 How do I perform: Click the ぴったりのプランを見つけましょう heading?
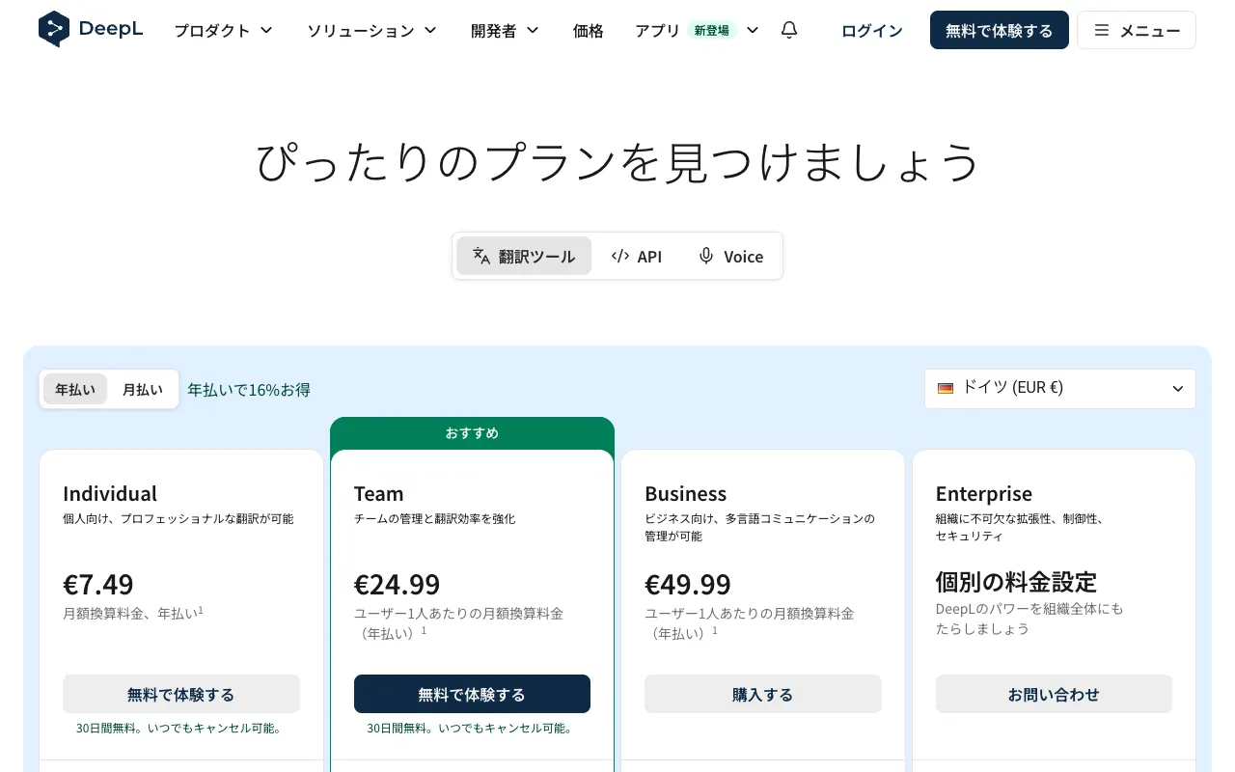coord(617,162)
